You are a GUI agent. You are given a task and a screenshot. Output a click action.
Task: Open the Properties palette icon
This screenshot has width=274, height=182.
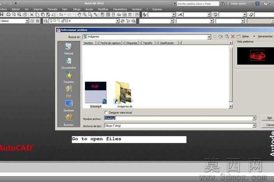tap(102, 14)
